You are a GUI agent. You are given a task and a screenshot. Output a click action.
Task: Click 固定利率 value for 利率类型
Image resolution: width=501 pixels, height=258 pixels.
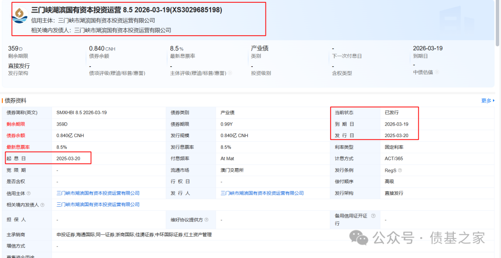394,147
